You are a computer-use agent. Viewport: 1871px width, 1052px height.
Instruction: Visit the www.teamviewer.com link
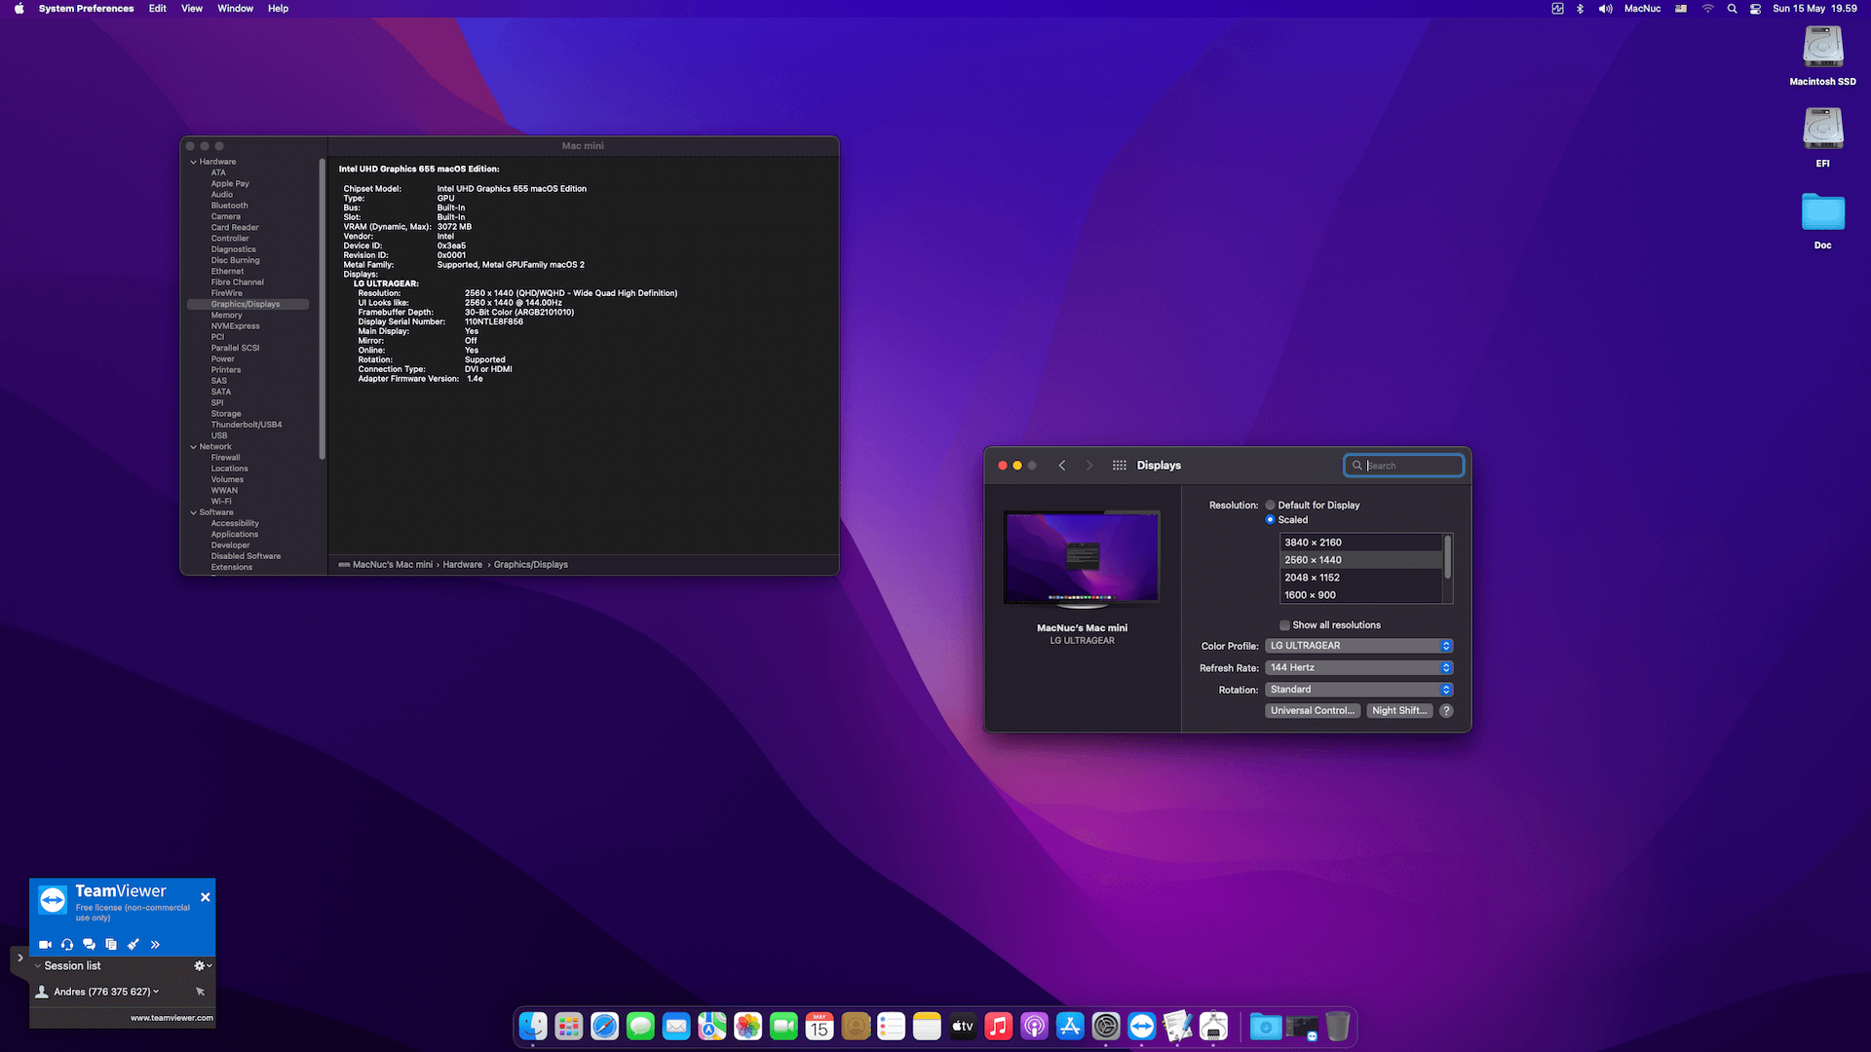(172, 1017)
